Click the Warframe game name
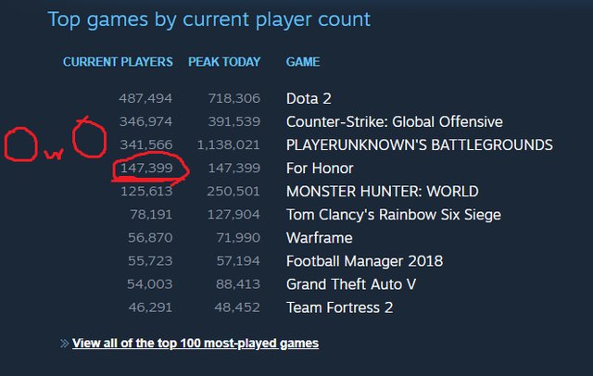593x376 pixels. point(319,238)
